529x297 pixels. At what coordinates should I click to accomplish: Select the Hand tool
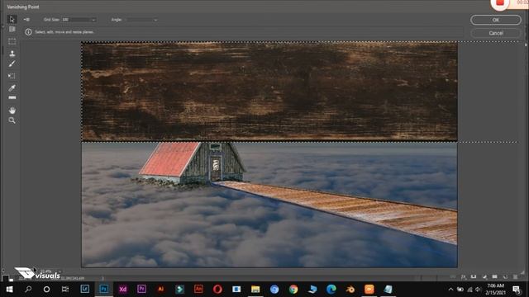(12, 110)
